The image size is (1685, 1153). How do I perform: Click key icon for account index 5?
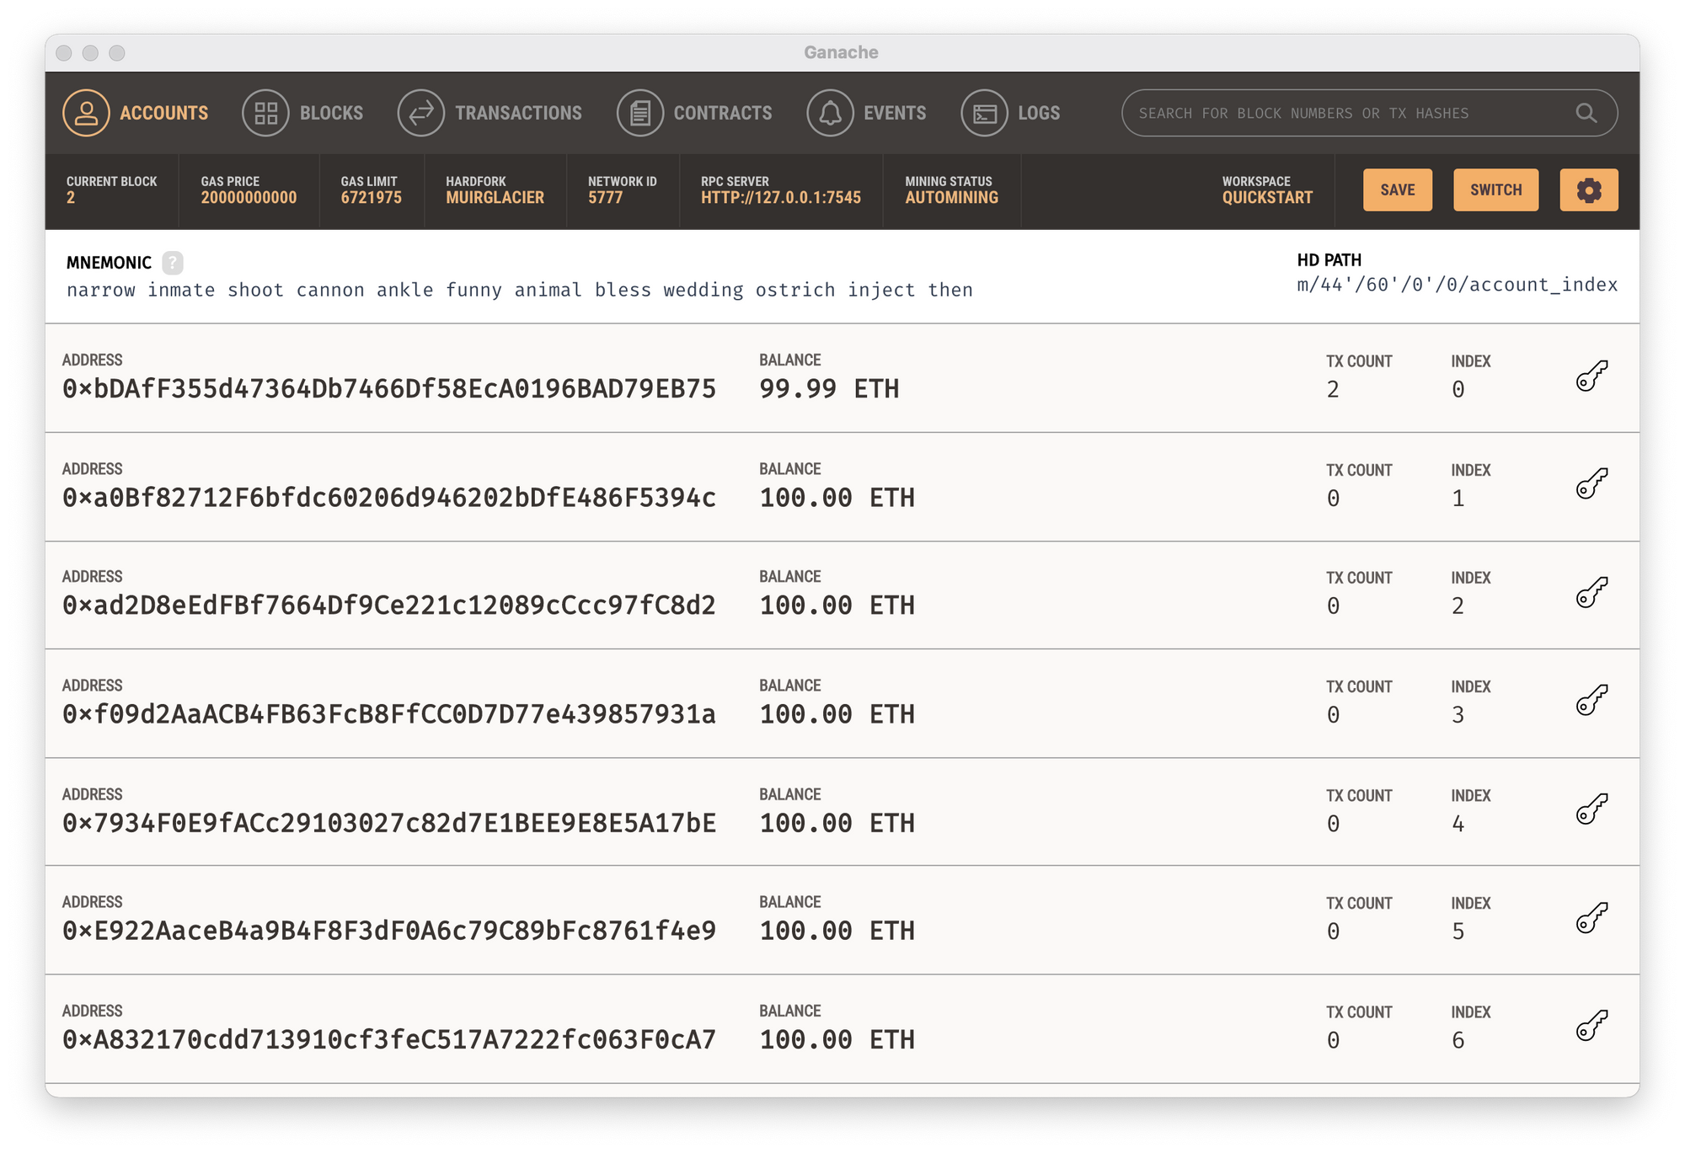[x=1591, y=918]
